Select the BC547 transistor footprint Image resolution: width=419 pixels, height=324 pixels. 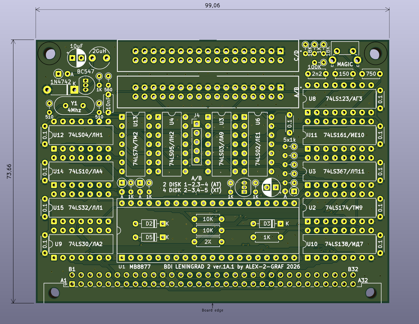click(x=86, y=85)
